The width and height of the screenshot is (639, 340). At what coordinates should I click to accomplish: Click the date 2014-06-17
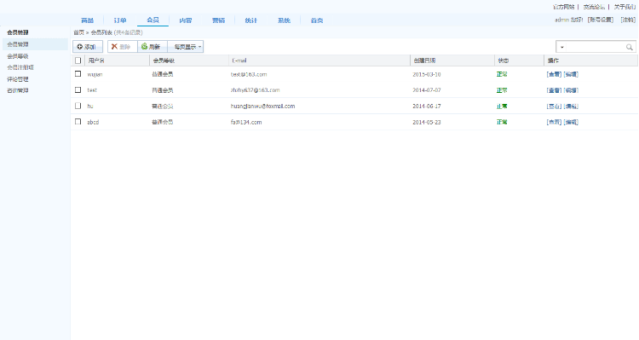click(x=427, y=106)
